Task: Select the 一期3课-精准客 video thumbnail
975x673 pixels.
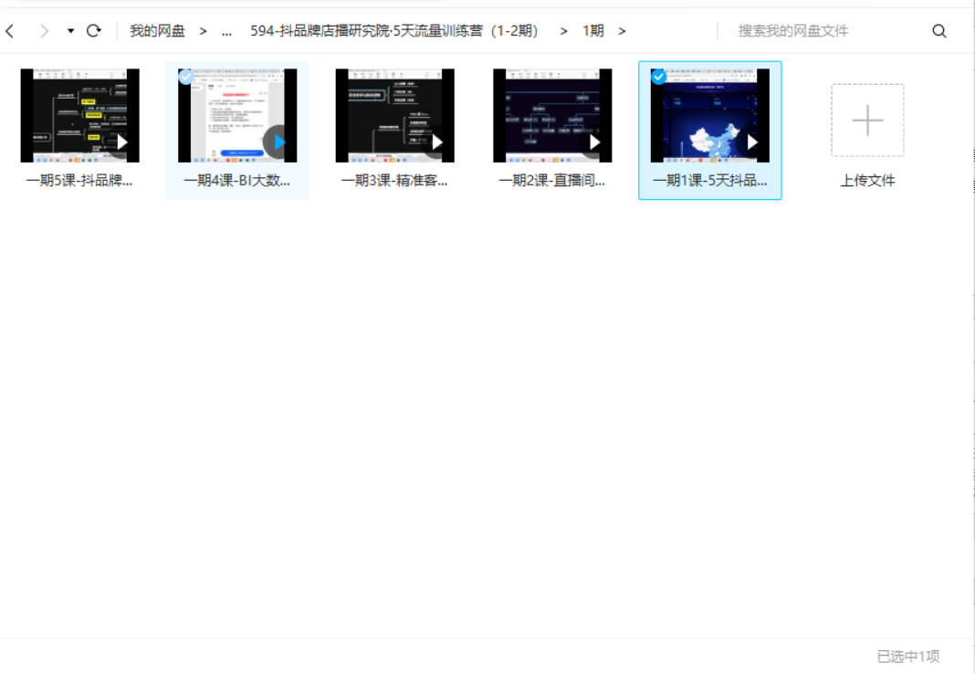Action: pyautogui.click(x=395, y=116)
